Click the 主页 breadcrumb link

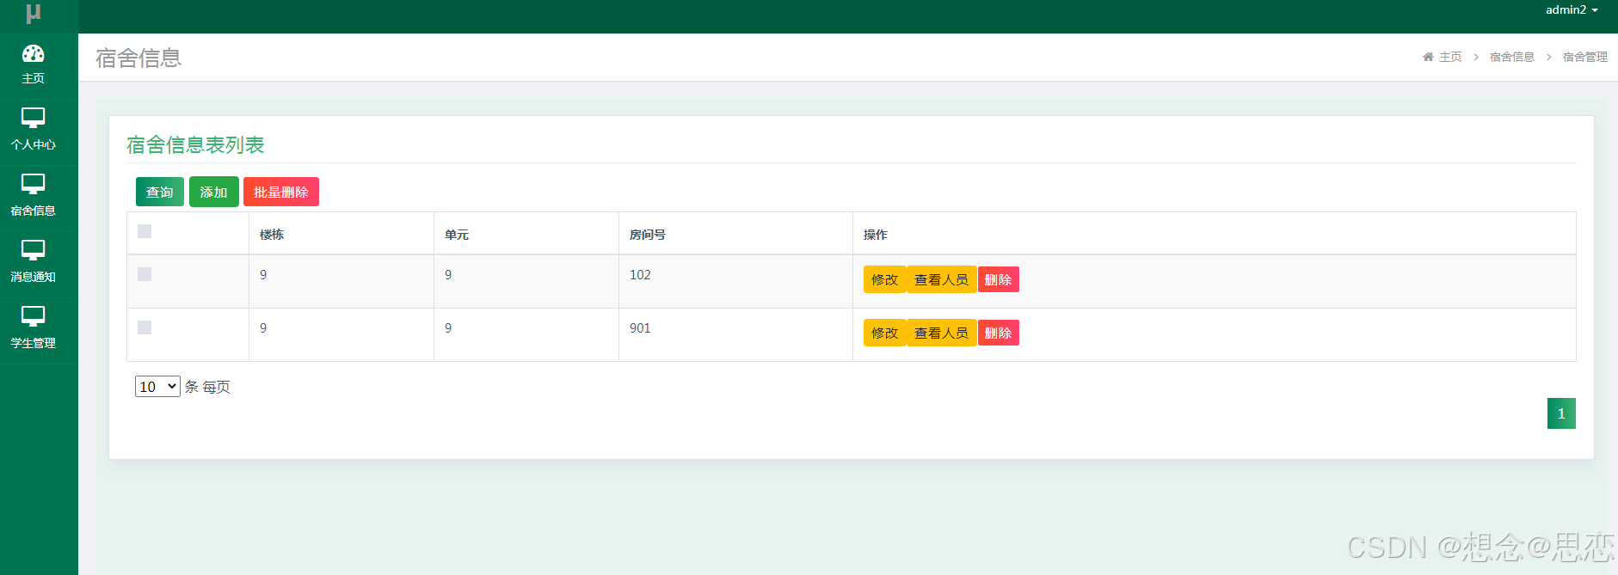click(1450, 57)
